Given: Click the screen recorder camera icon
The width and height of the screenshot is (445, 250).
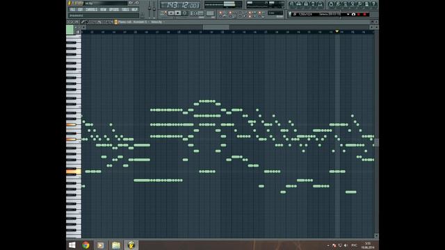Looking at the screenshot, I should point(353,14).
